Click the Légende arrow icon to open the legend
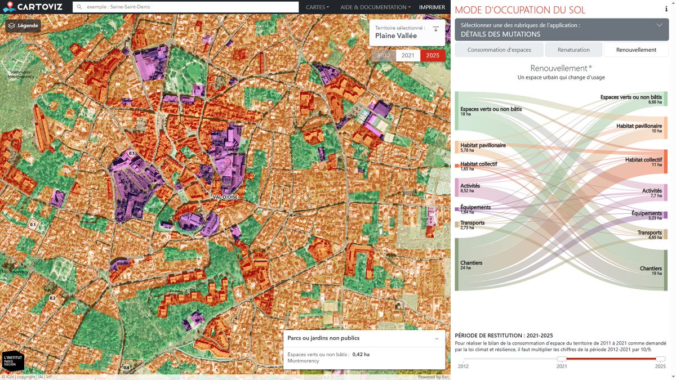This screenshot has width=676, height=380. click(x=12, y=25)
